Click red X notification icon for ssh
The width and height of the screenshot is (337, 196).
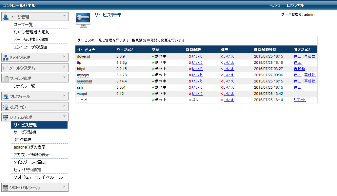coord(222,87)
